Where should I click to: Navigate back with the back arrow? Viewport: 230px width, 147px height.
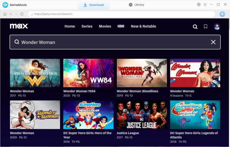[11, 14]
